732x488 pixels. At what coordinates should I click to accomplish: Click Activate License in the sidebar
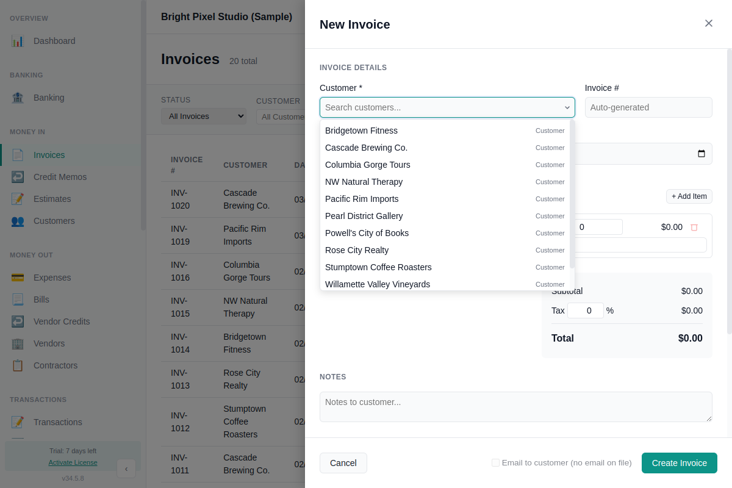(x=73, y=462)
